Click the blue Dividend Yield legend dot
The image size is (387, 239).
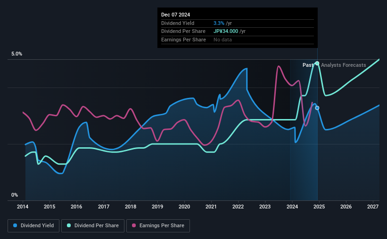coord(15,225)
